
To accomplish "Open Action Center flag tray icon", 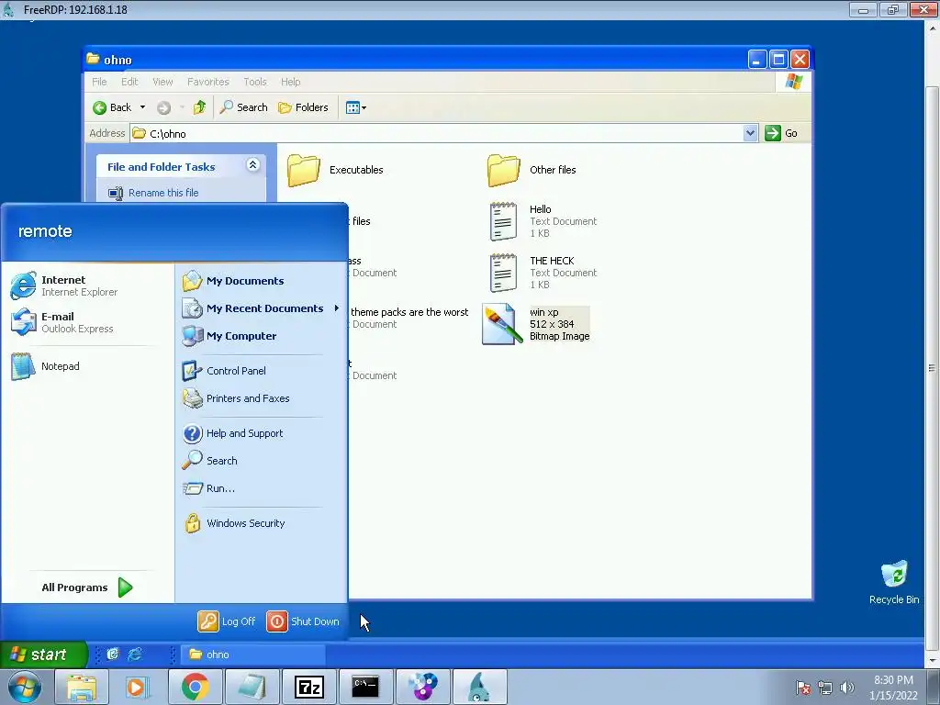I will pos(803,688).
